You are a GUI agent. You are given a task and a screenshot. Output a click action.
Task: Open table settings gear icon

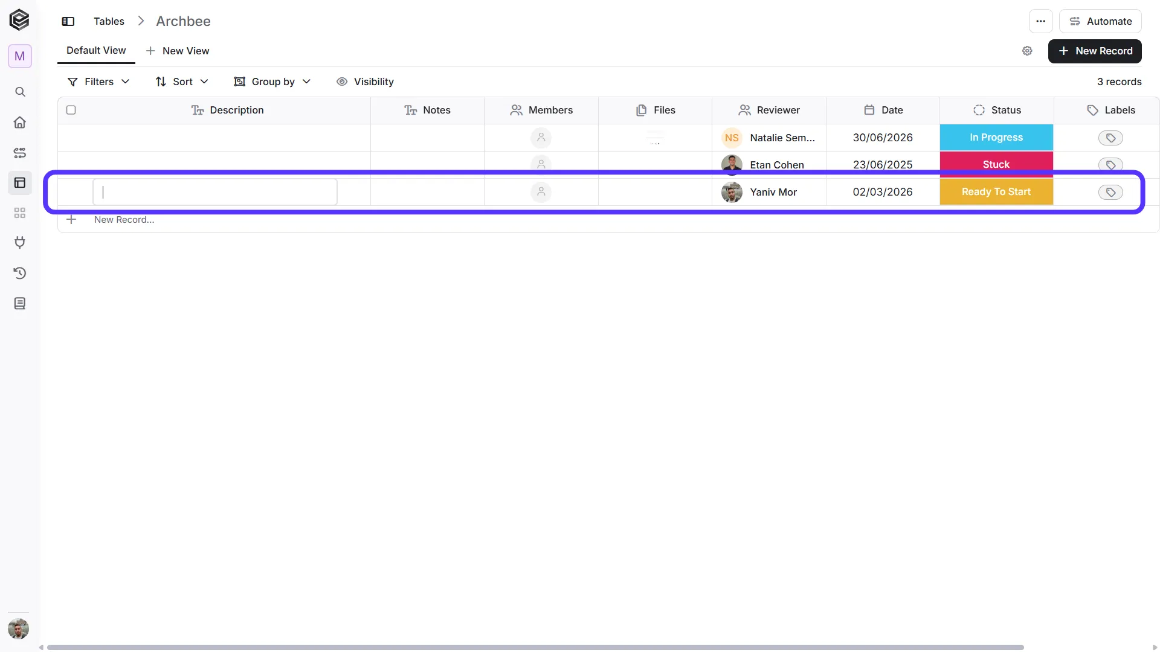click(1027, 51)
